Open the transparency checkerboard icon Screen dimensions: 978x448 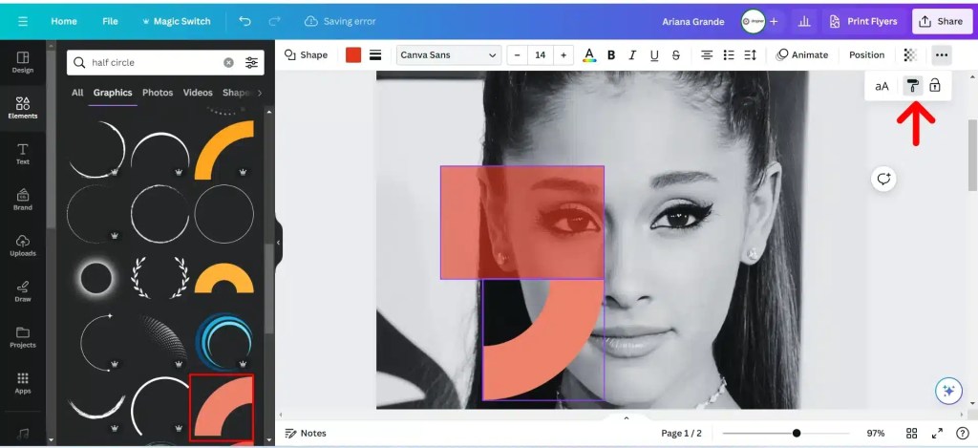click(910, 55)
